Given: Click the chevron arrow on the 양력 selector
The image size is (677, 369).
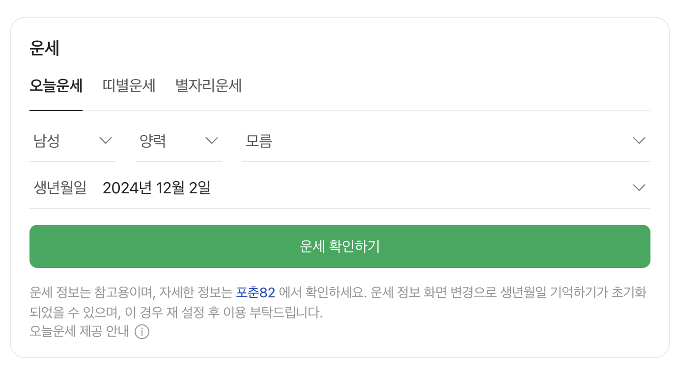Looking at the screenshot, I should (212, 140).
